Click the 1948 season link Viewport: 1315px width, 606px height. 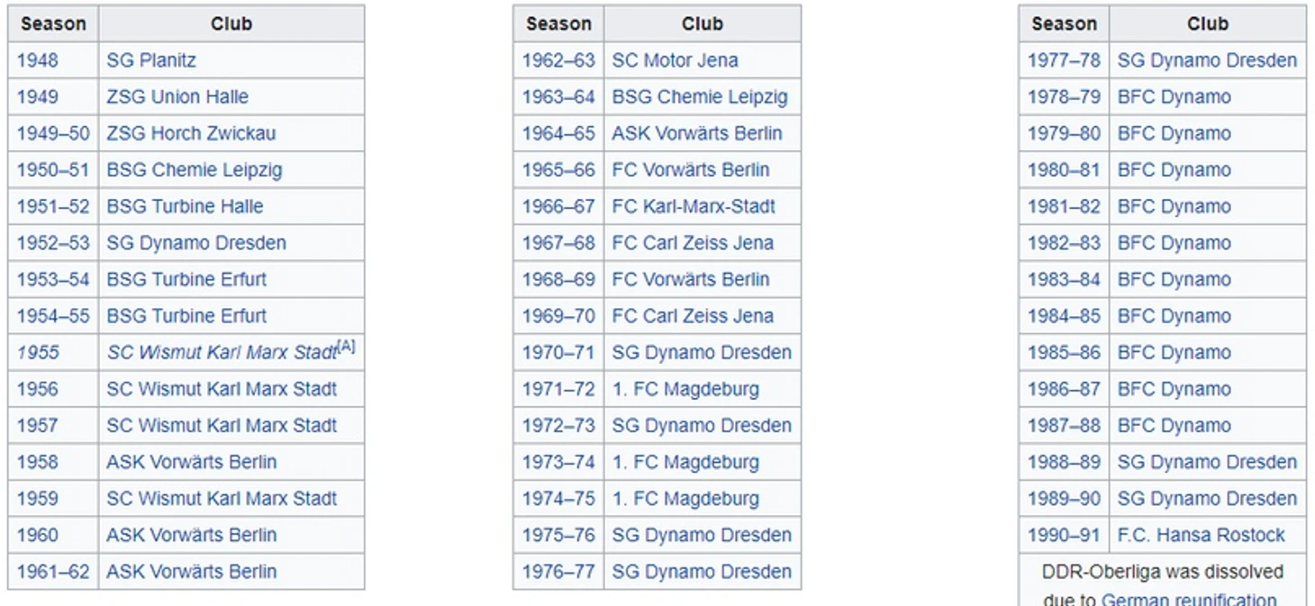[37, 60]
